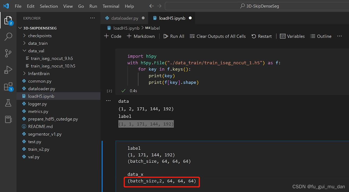Open the Terminal menu
The height and width of the screenshot is (192, 349).
pyautogui.click(x=111, y=6)
